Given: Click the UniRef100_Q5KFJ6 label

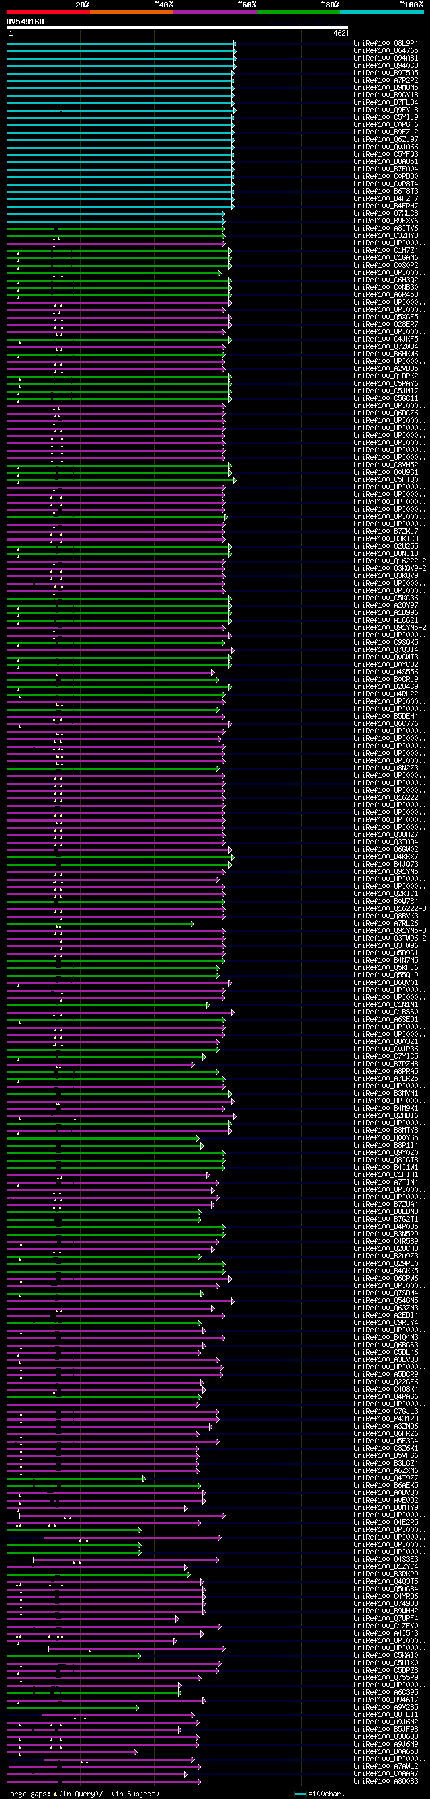Looking at the screenshot, I should click(x=386, y=968).
